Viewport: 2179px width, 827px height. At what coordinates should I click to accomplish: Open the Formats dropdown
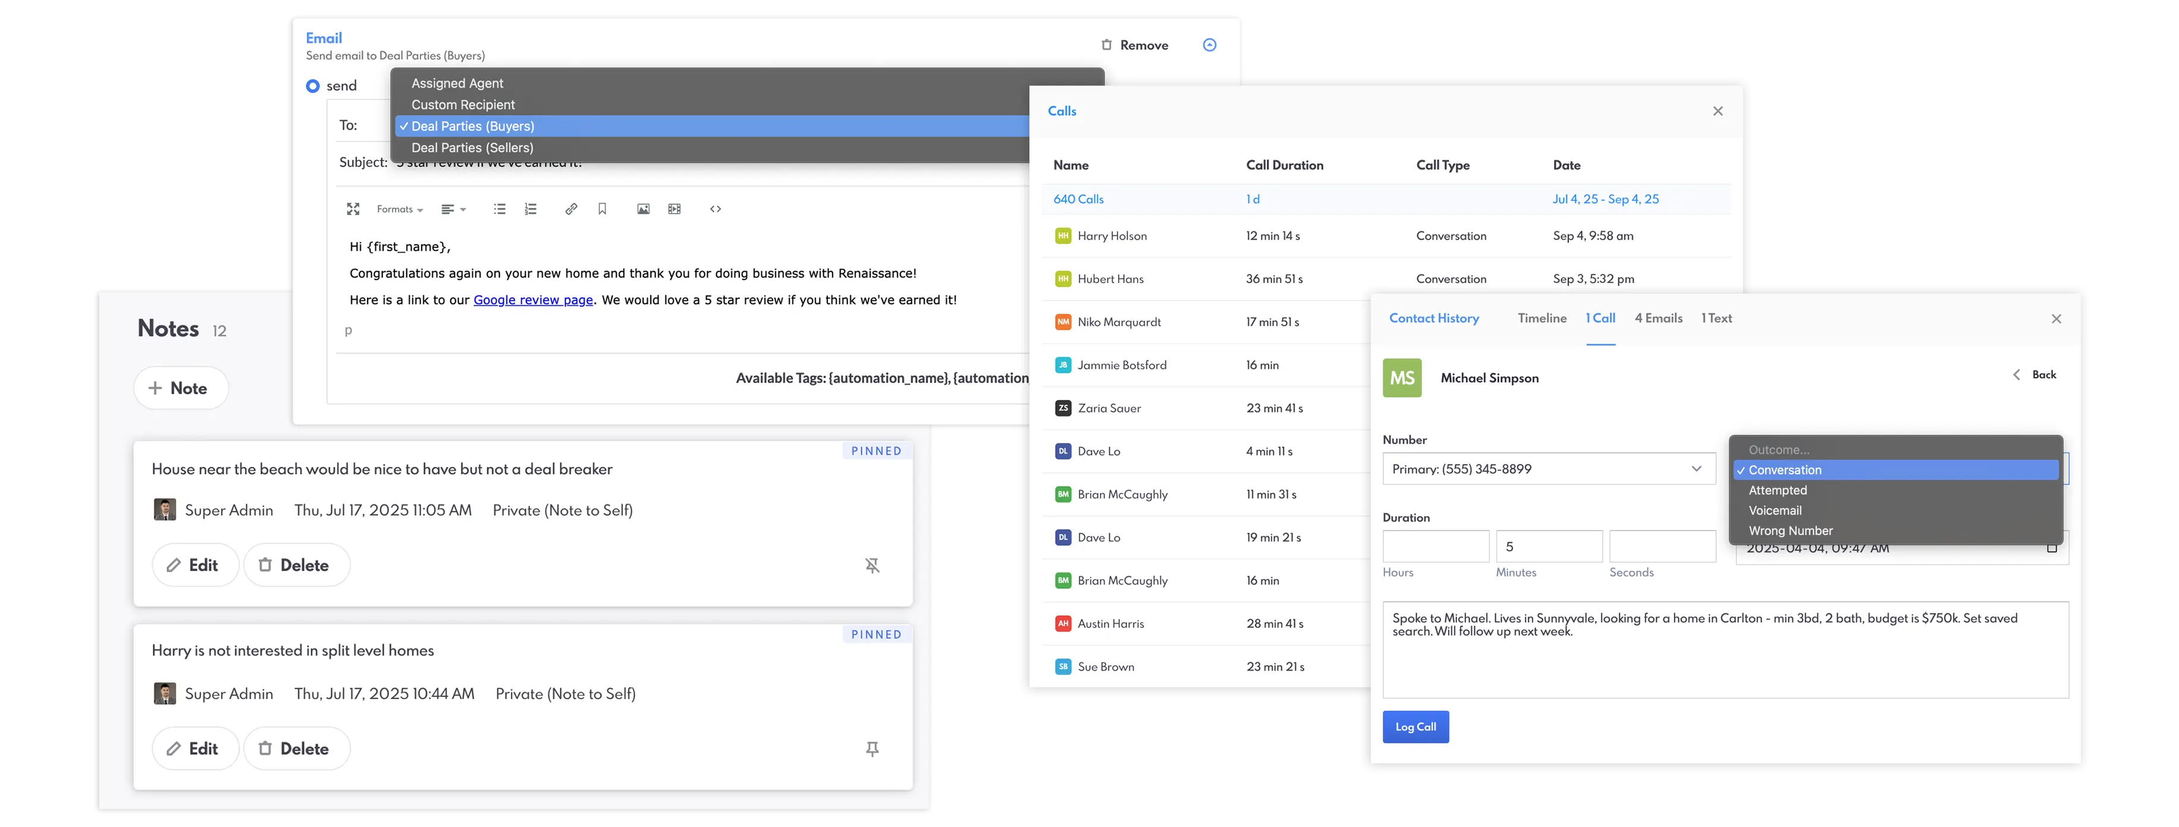[x=399, y=209]
